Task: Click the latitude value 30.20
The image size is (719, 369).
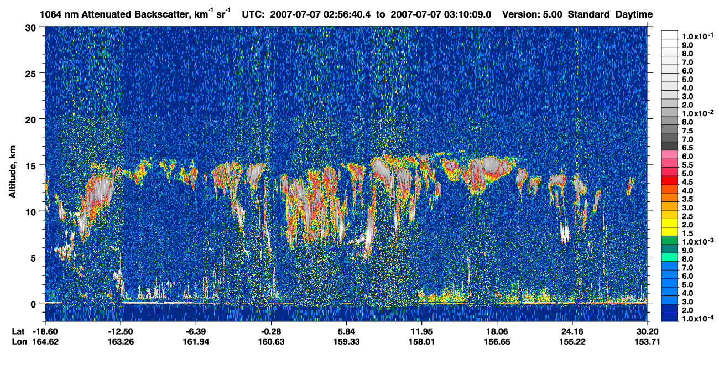Action: tap(647, 331)
